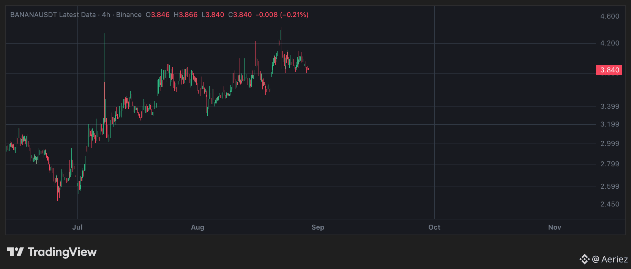Click the 3.399 price axis label
This screenshot has width=631, height=269.
pyautogui.click(x=610, y=106)
